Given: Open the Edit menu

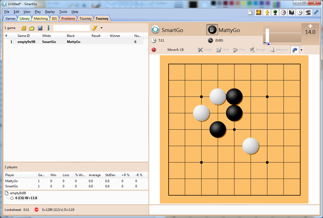Looking at the screenshot, I should [16, 12].
